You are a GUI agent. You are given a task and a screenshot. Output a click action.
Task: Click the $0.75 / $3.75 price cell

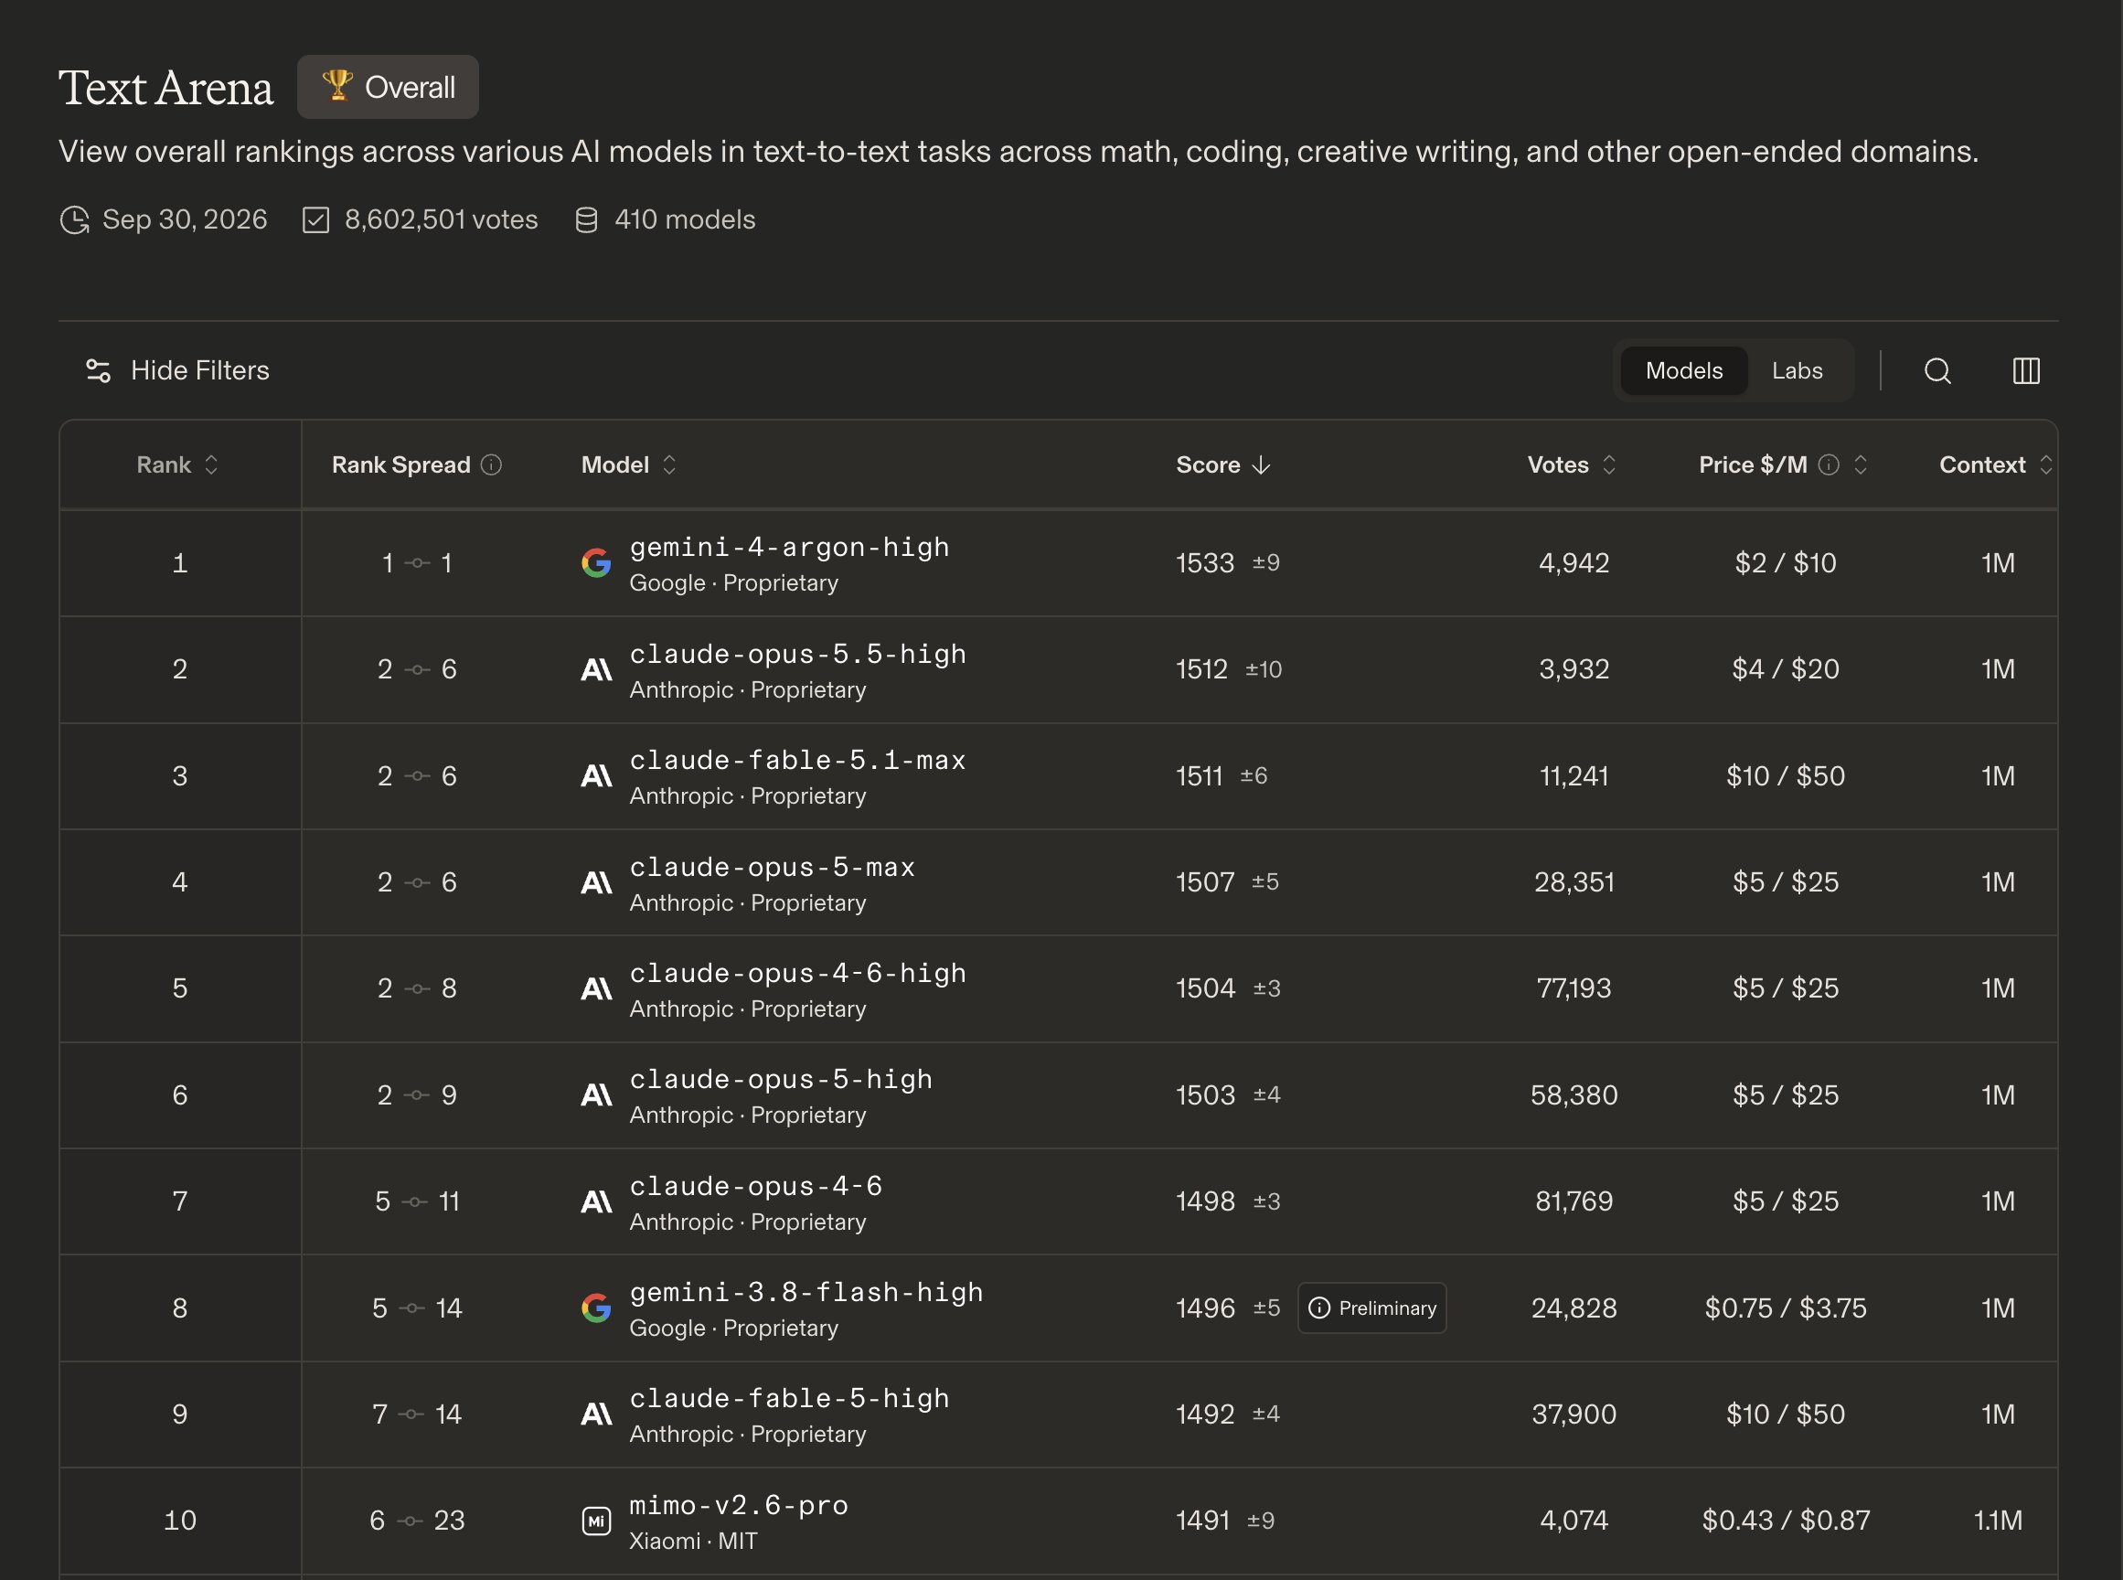1785,1308
